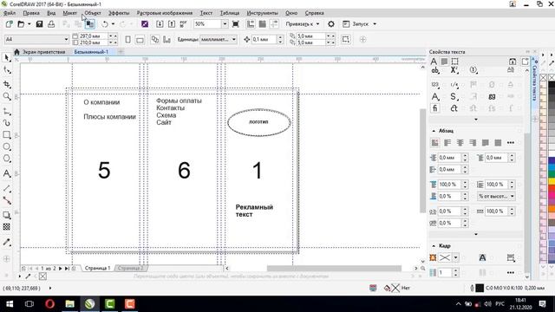Select the Polygon tool
Screen dimensions: 555x312
click(x=7, y=159)
